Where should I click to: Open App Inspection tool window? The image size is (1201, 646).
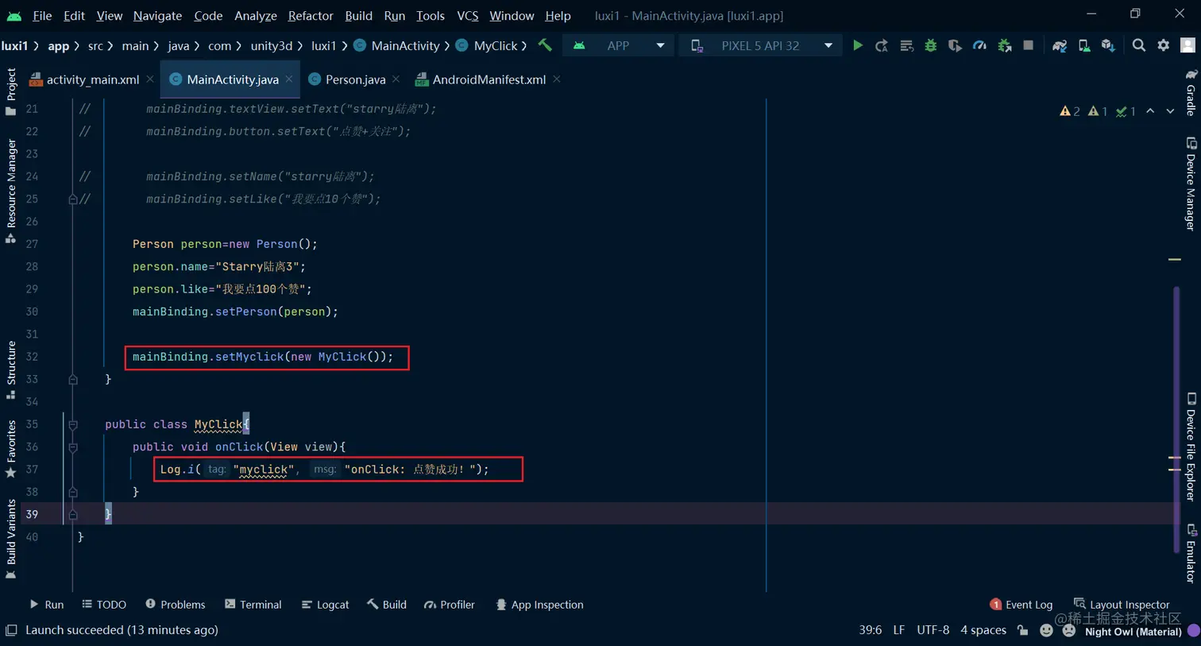click(539, 605)
